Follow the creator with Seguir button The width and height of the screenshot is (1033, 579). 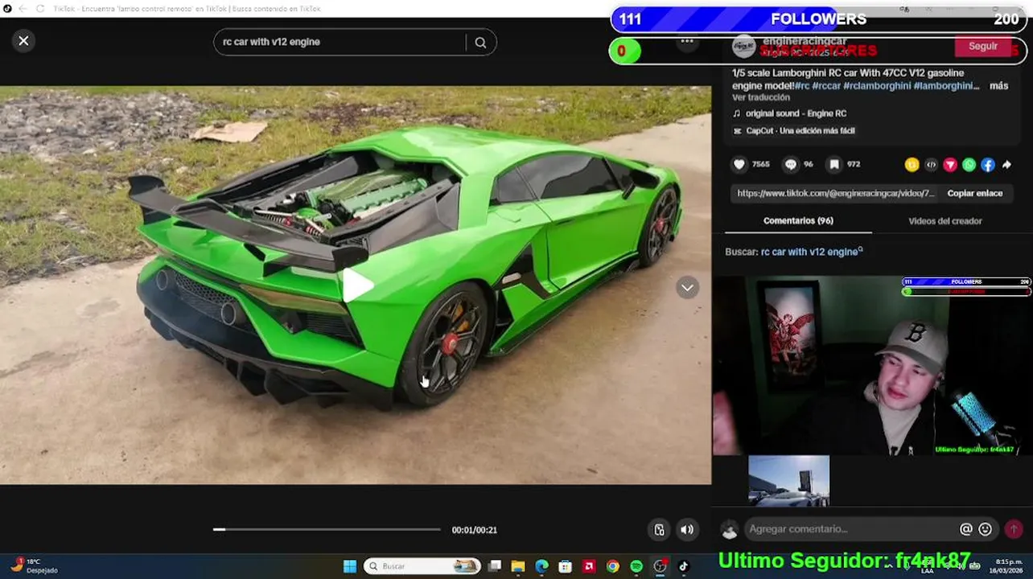click(x=982, y=47)
